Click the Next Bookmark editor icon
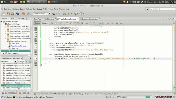176x99 pixels. [x=90, y=23]
